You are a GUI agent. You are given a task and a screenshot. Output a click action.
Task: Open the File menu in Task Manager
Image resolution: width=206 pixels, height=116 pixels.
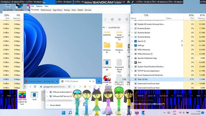(33, 6)
